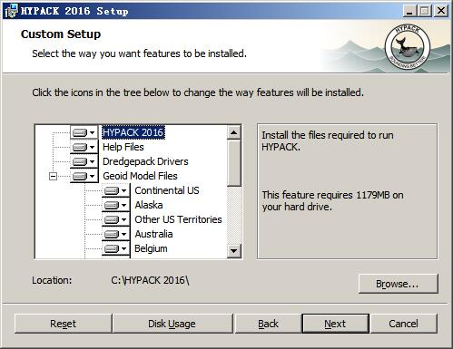Close the HYPACK 2016 Setup window

[x=441, y=11]
